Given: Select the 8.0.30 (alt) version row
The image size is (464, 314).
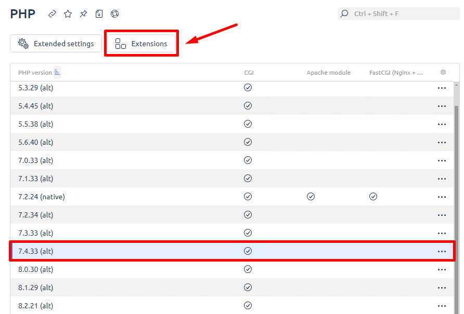Looking at the screenshot, I should (x=231, y=269).
